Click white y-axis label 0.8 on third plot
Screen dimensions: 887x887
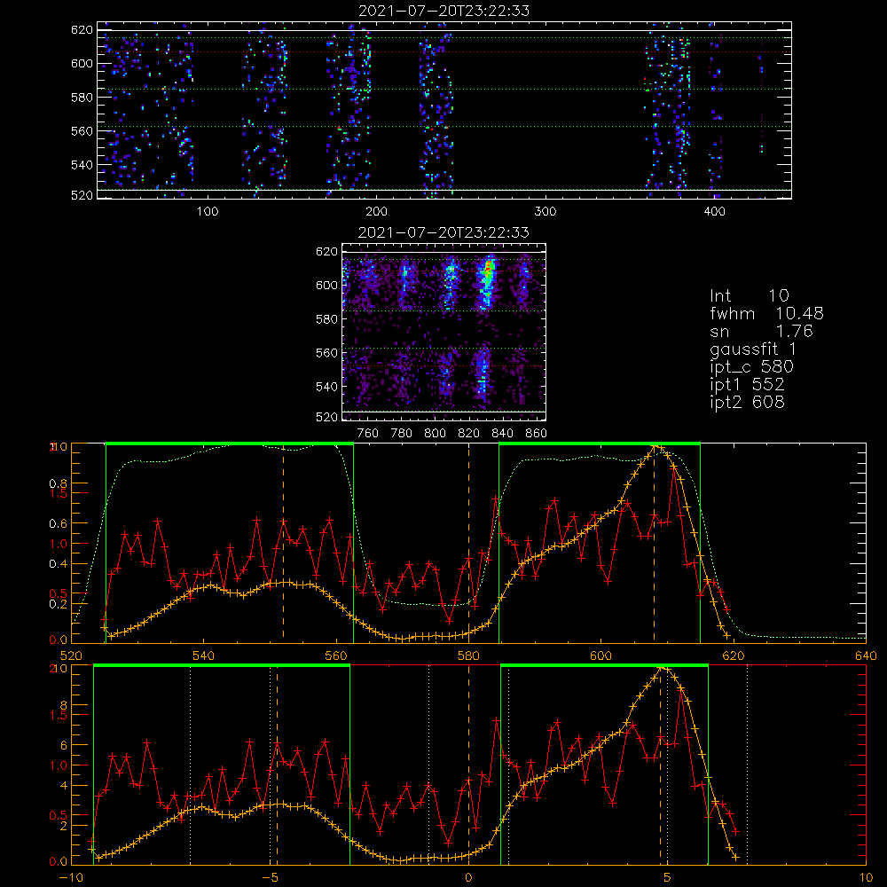(x=59, y=483)
